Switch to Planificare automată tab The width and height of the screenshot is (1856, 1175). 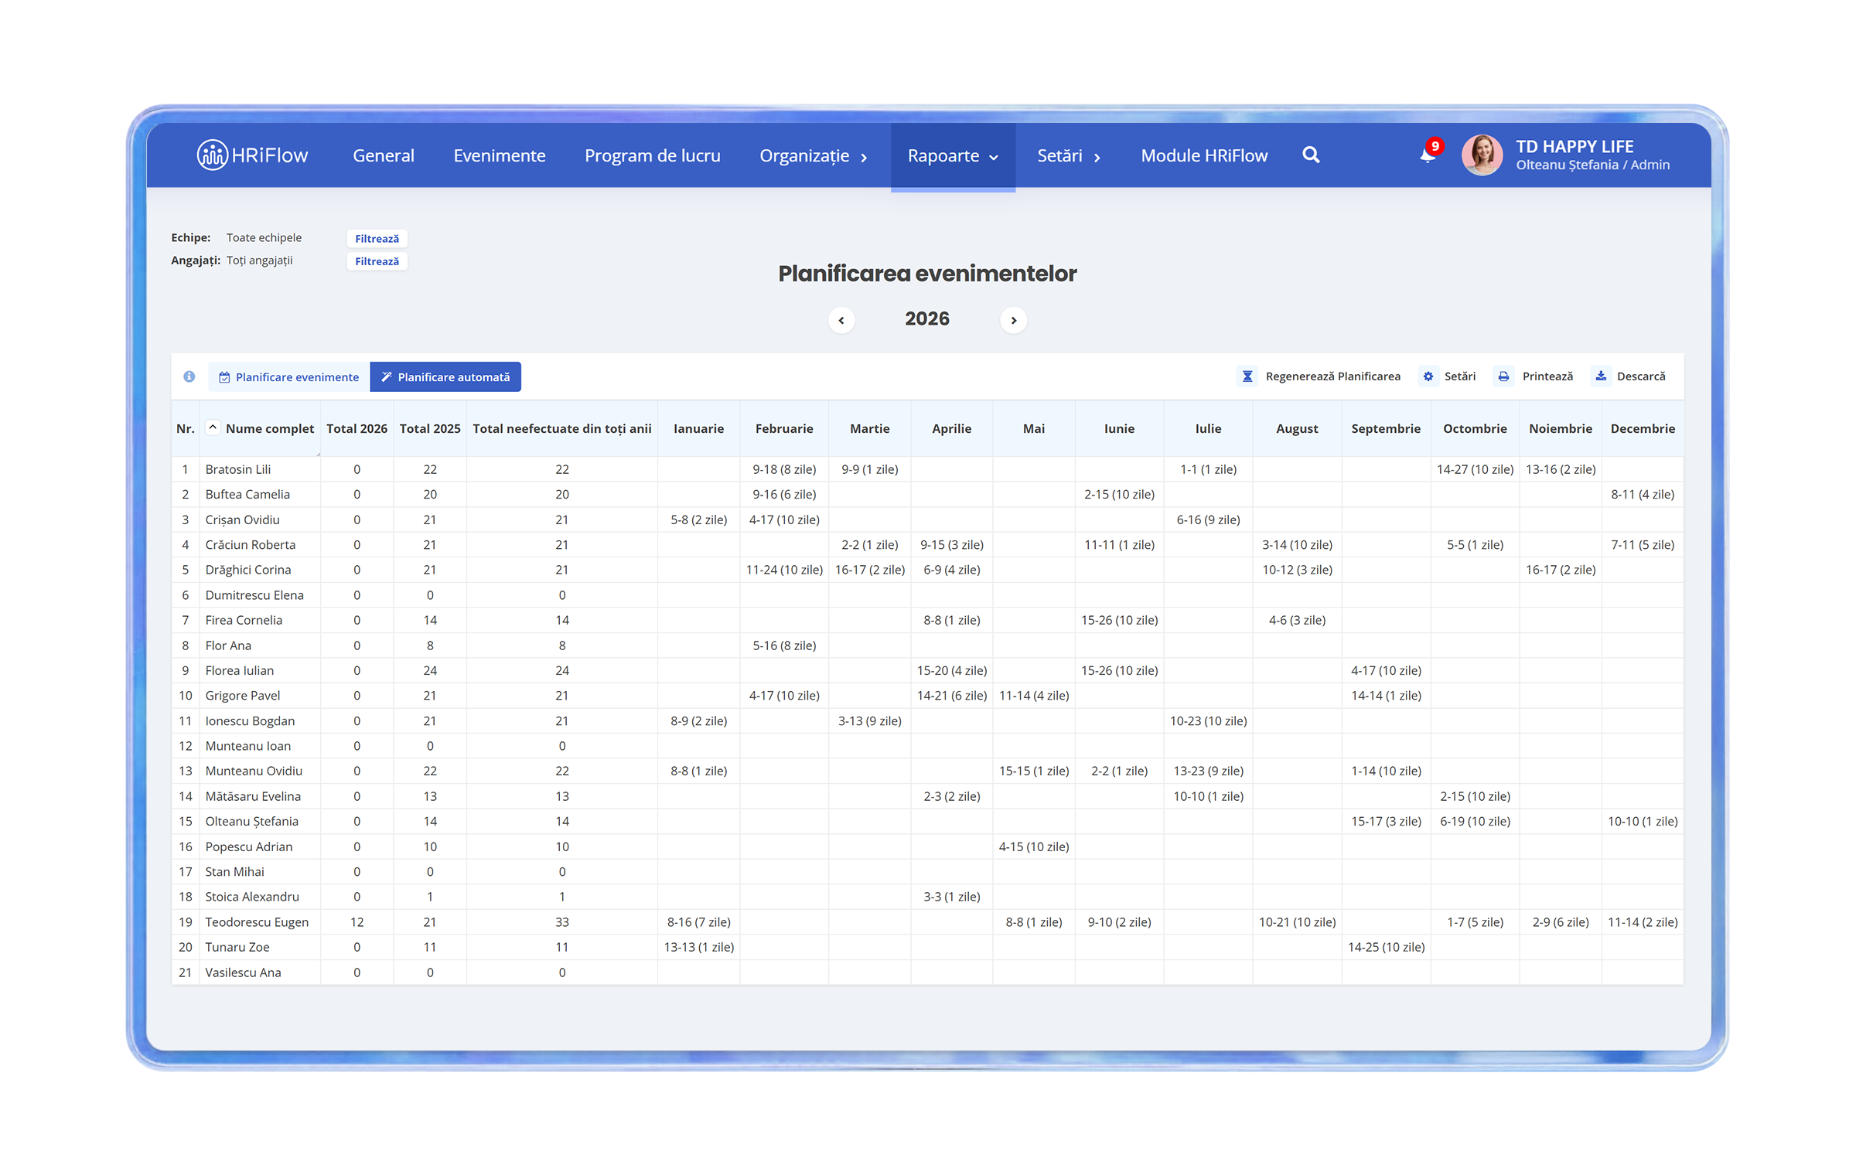pos(445,377)
